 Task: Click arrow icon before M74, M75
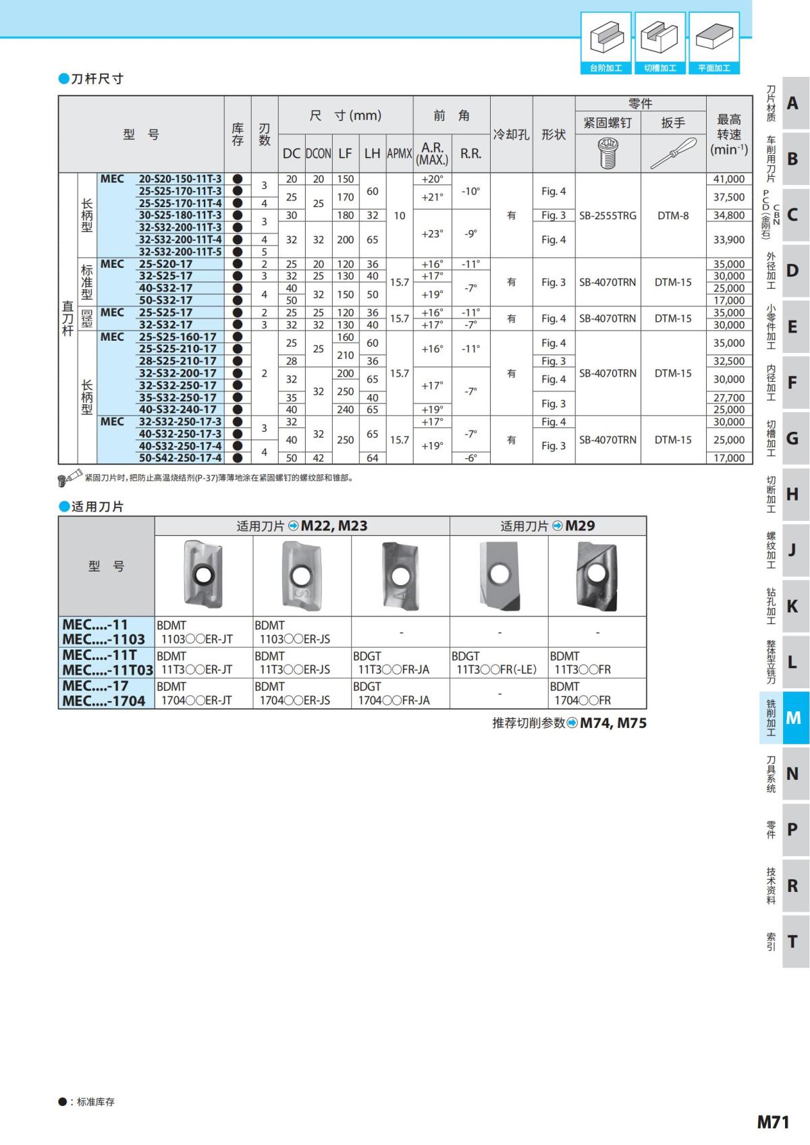pos(572,723)
